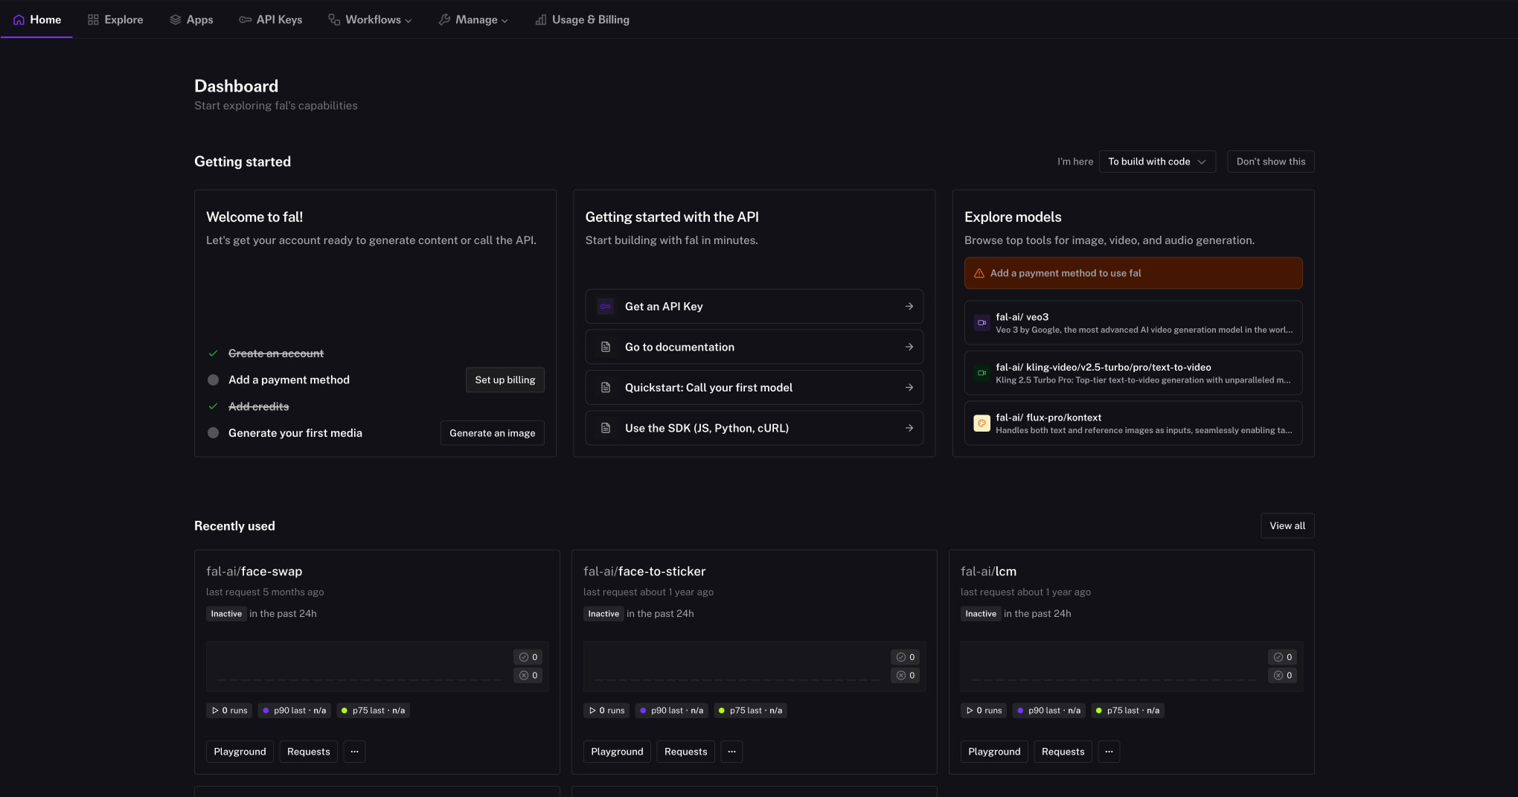The height and width of the screenshot is (797, 1518).
Task: Open the Apps tab
Action: 191,19
